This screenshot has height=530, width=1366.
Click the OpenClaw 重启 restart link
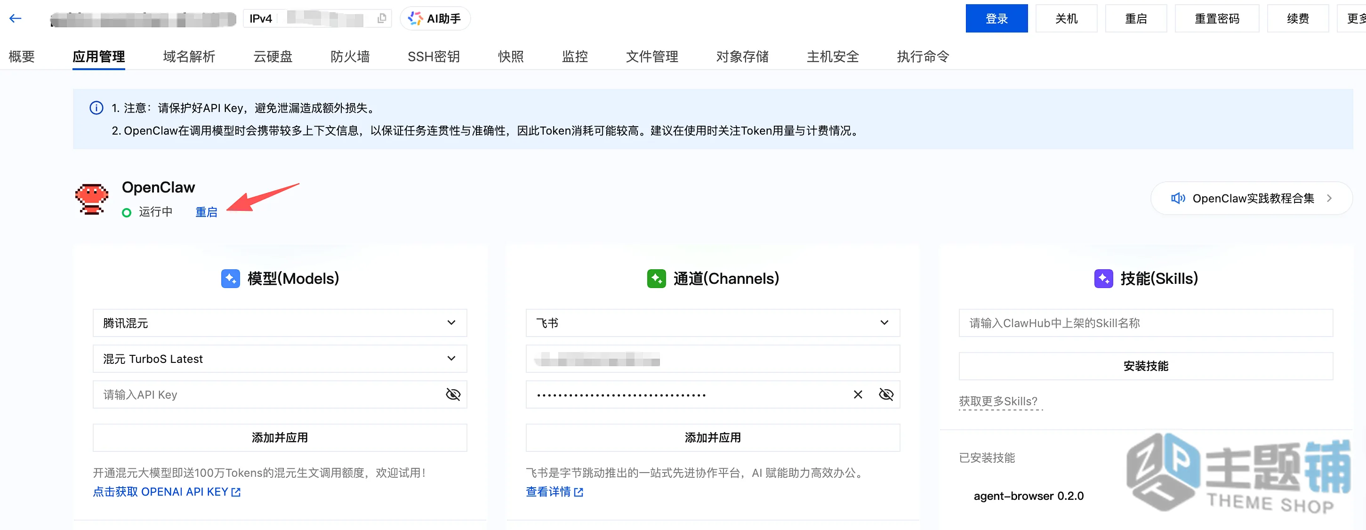click(x=206, y=212)
